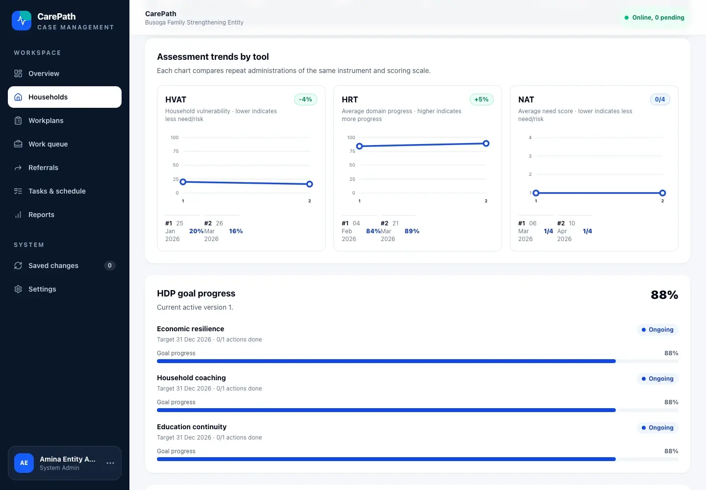This screenshot has width=706, height=490.
Task: Click the Online, 0 pending status badge
Action: [654, 18]
